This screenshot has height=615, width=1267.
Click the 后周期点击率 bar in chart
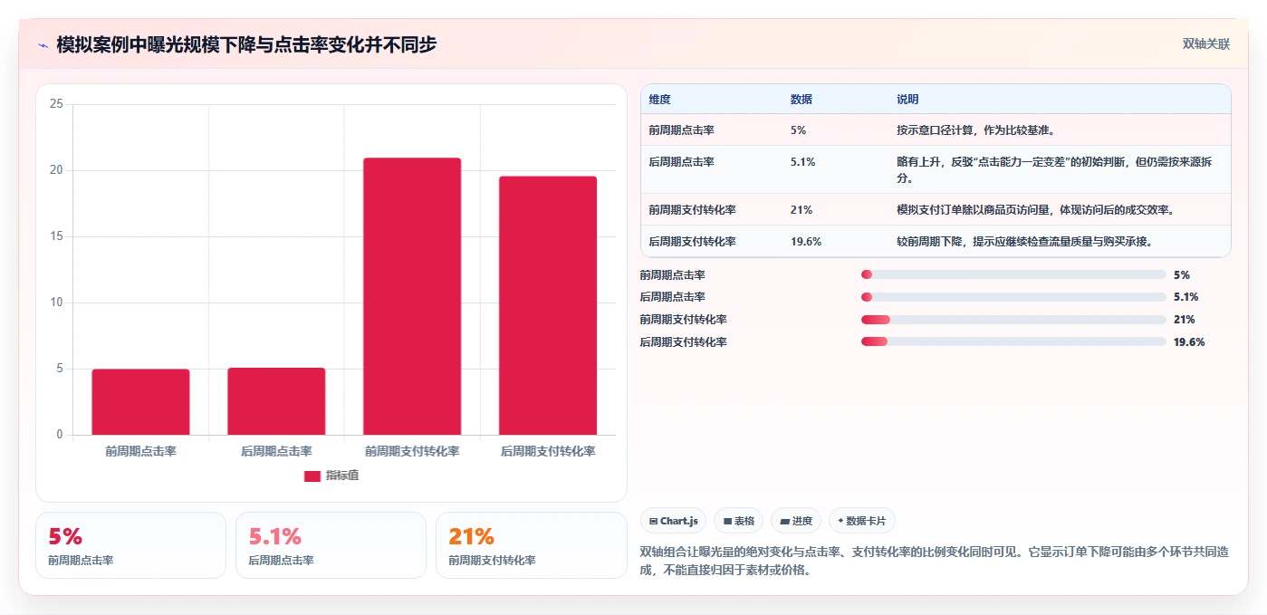pos(276,401)
